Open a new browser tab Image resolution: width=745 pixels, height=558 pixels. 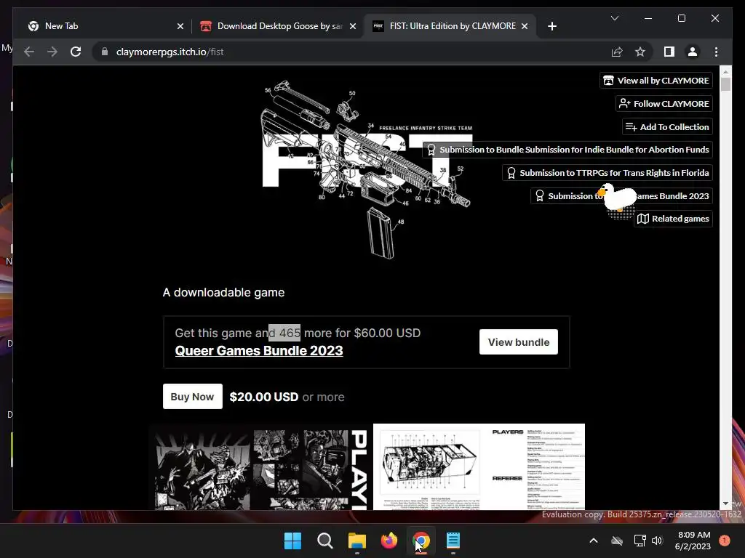click(x=551, y=26)
